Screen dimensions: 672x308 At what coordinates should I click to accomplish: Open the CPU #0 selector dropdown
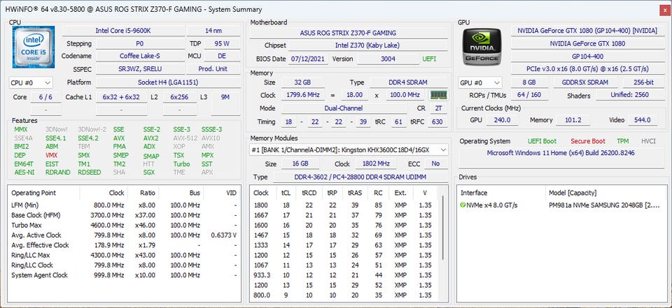click(x=31, y=82)
